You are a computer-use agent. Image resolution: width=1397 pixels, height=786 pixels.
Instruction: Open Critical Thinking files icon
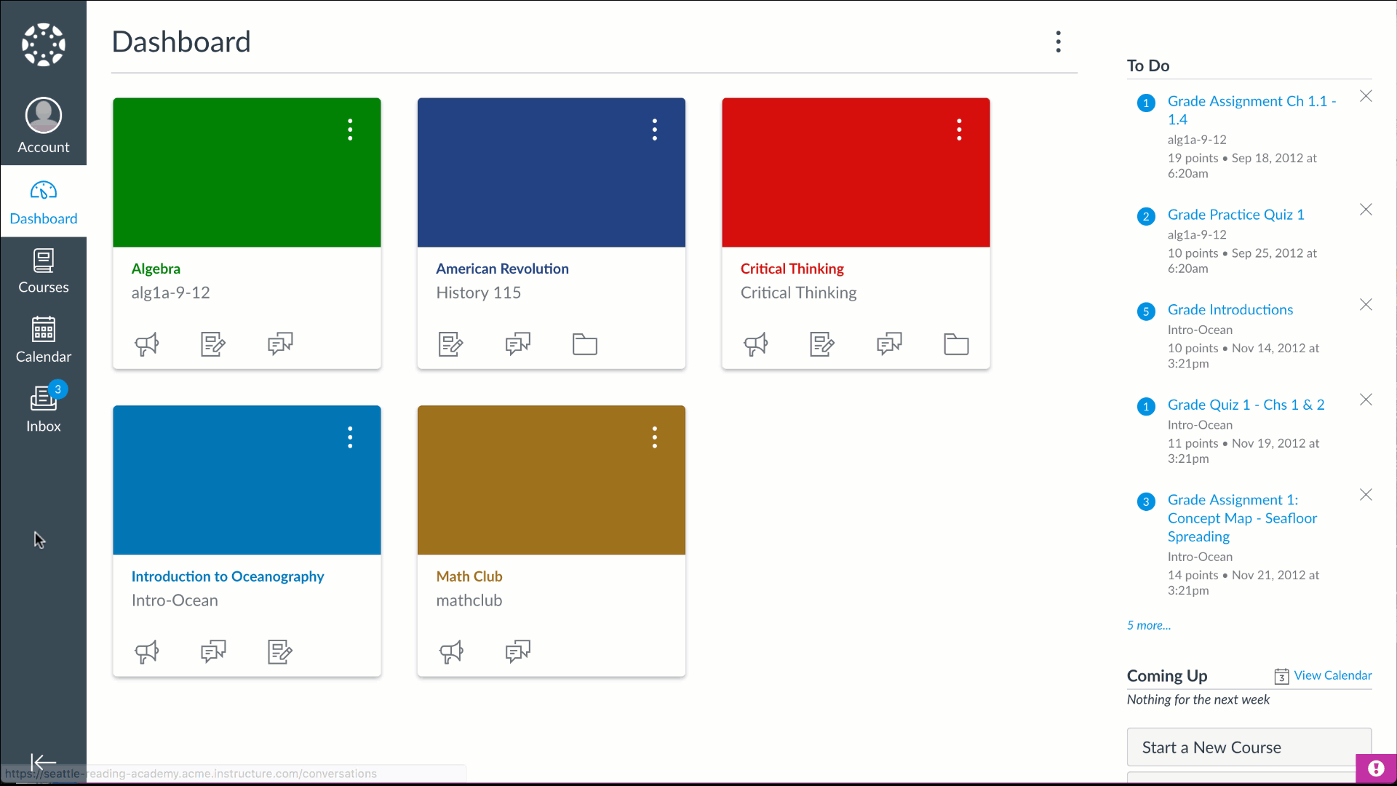(956, 344)
